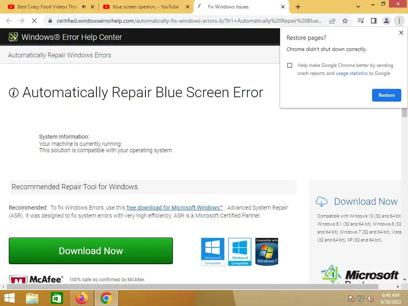This screenshot has width=408, height=306.
Task: Dismiss the Restore pages popup
Action: click(x=401, y=33)
